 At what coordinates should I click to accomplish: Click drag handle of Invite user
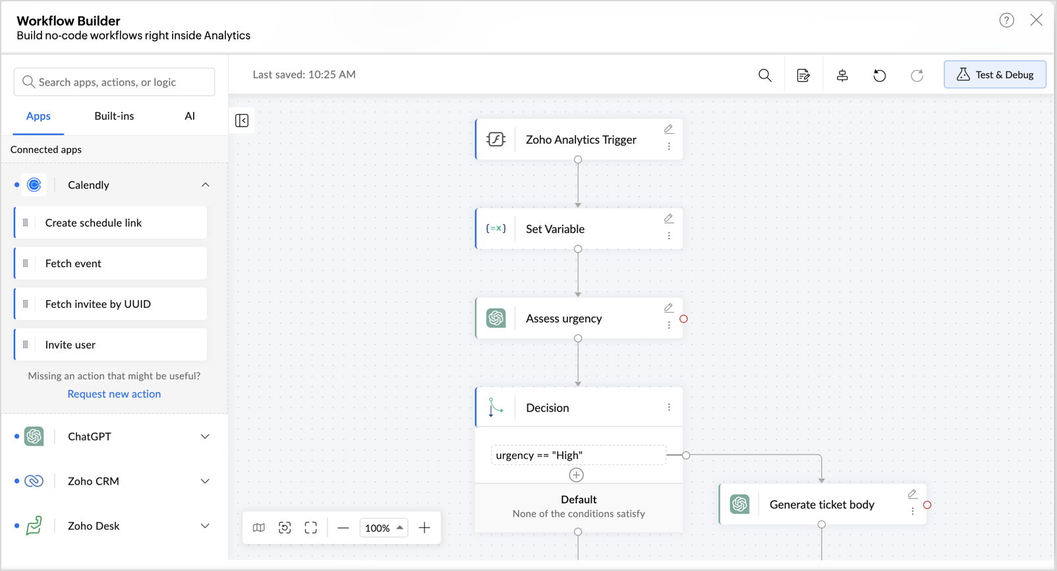pos(26,345)
